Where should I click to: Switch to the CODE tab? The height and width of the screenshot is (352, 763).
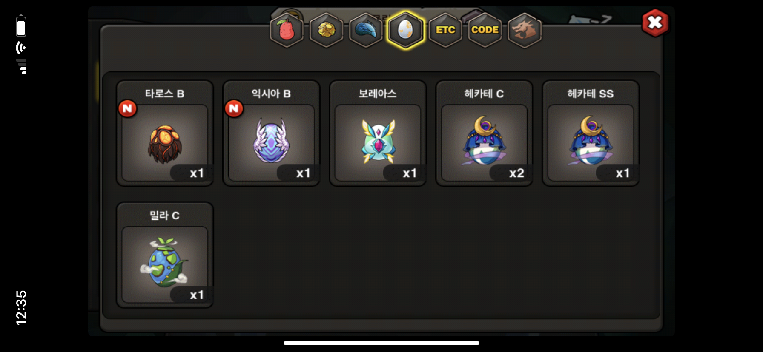(x=485, y=30)
